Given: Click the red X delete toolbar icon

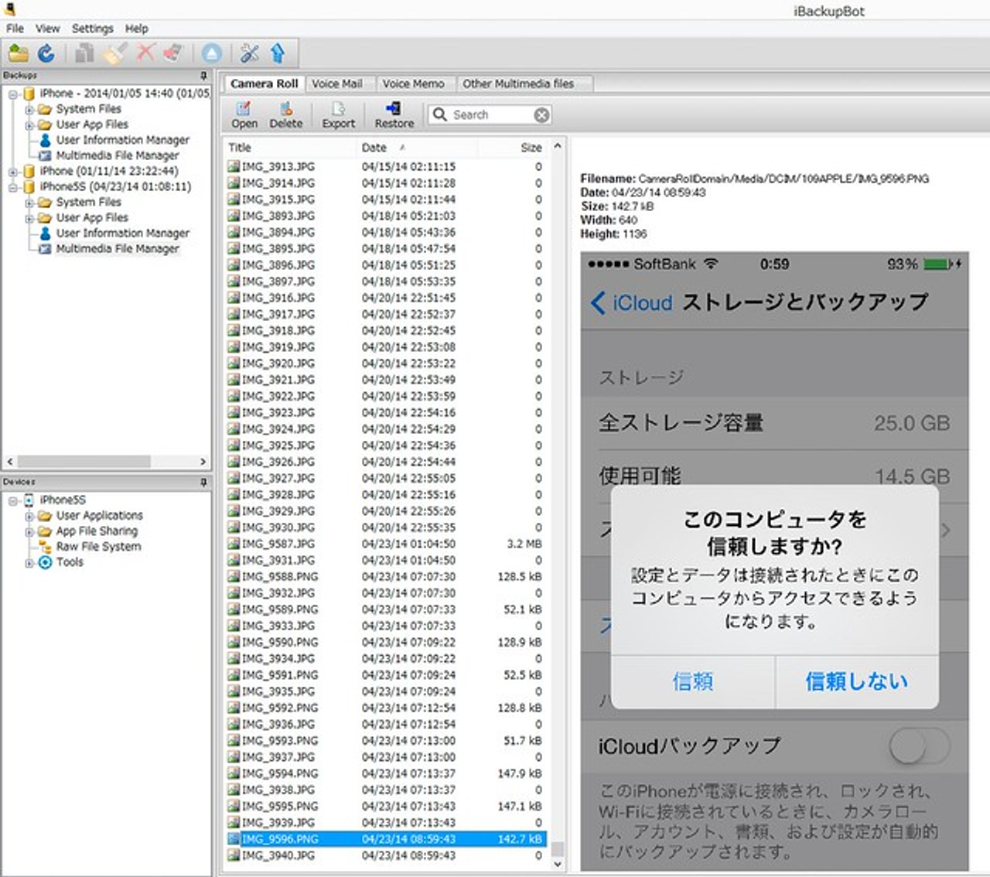Looking at the screenshot, I should click(x=145, y=52).
